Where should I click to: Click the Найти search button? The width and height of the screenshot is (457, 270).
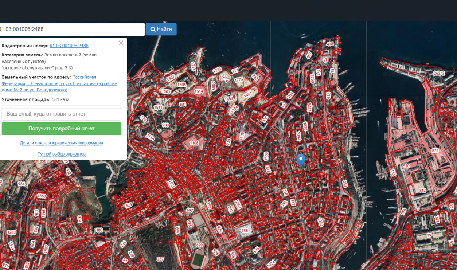coord(161,29)
